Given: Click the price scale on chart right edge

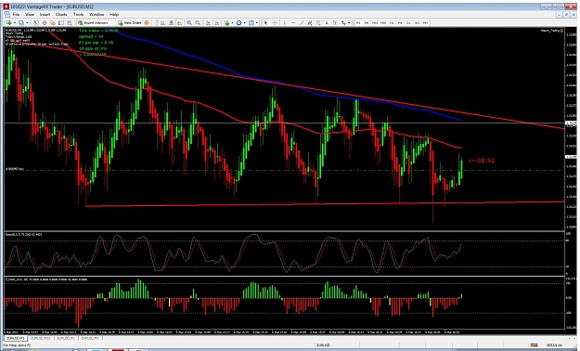Looking at the screenshot, I should [570, 130].
